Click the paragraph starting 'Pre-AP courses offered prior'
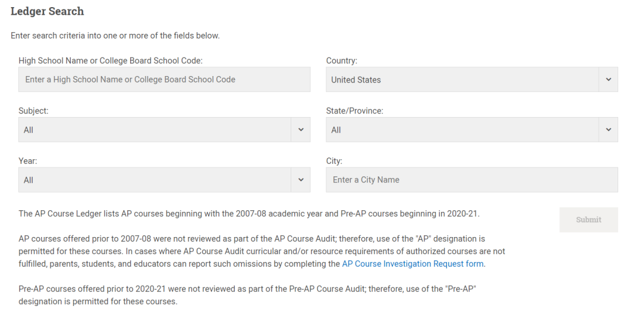This screenshot has height=316, width=642. pos(247,295)
